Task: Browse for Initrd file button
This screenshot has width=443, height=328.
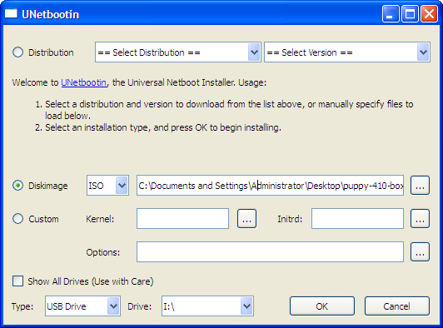Action: [420, 219]
